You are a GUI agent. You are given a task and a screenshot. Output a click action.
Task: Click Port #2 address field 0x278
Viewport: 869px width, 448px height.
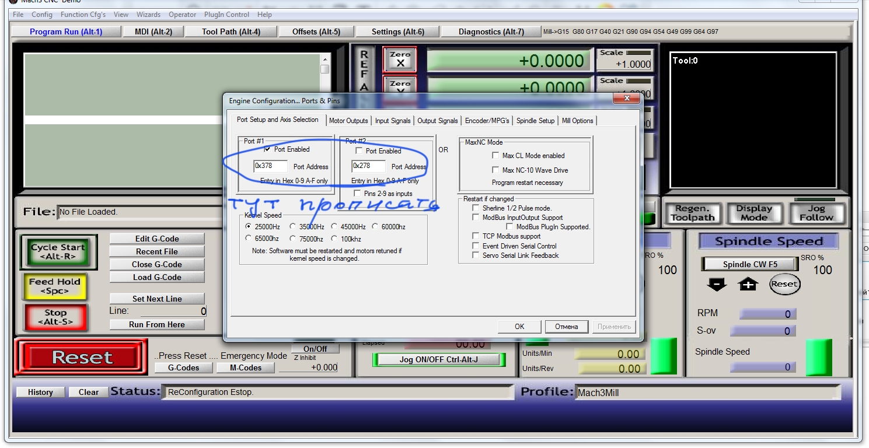pos(369,166)
